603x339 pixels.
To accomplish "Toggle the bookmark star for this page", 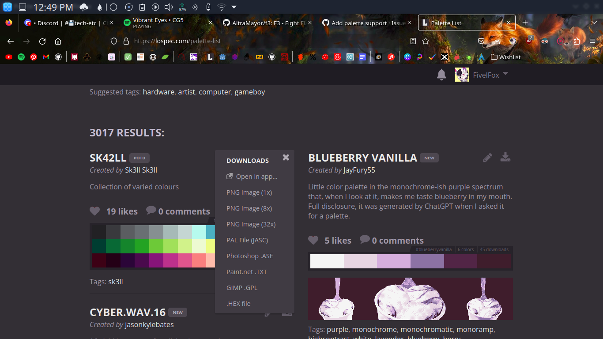I will [x=425, y=41].
